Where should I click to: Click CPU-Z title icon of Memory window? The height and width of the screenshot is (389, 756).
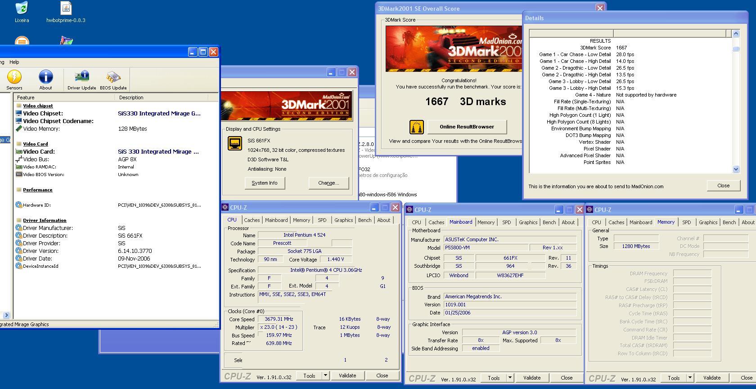pyautogui.click(x=590, y=209)
